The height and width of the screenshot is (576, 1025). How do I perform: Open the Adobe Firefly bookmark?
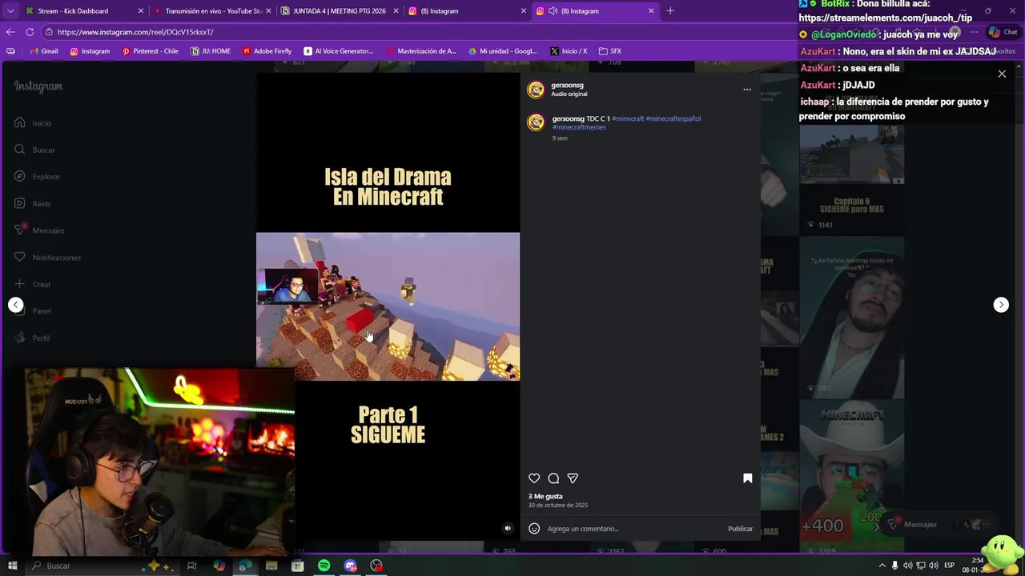coord(267,51)
